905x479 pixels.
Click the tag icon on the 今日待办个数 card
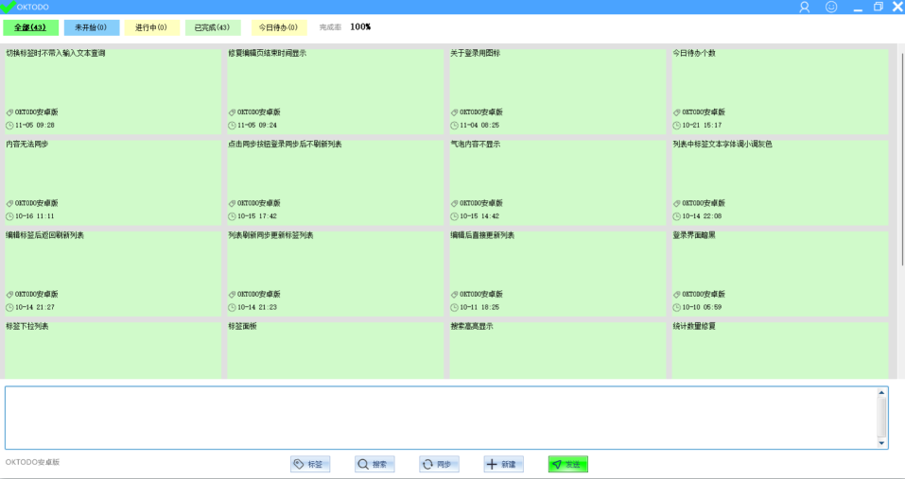point(676,111)
